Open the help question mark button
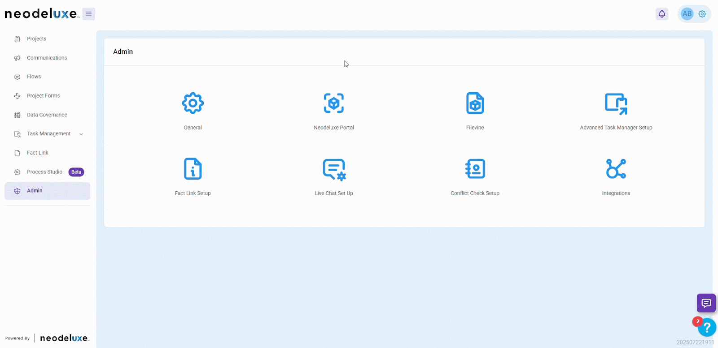This screenshot has height=348, width=718. pos(707,327)
